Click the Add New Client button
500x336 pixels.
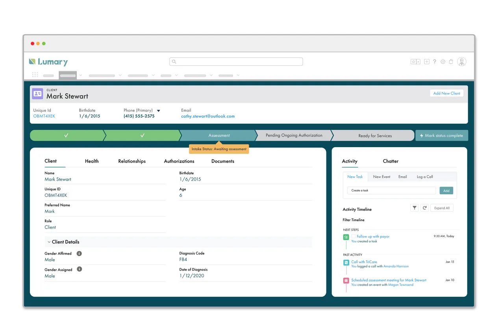click(x=446, y=93)
